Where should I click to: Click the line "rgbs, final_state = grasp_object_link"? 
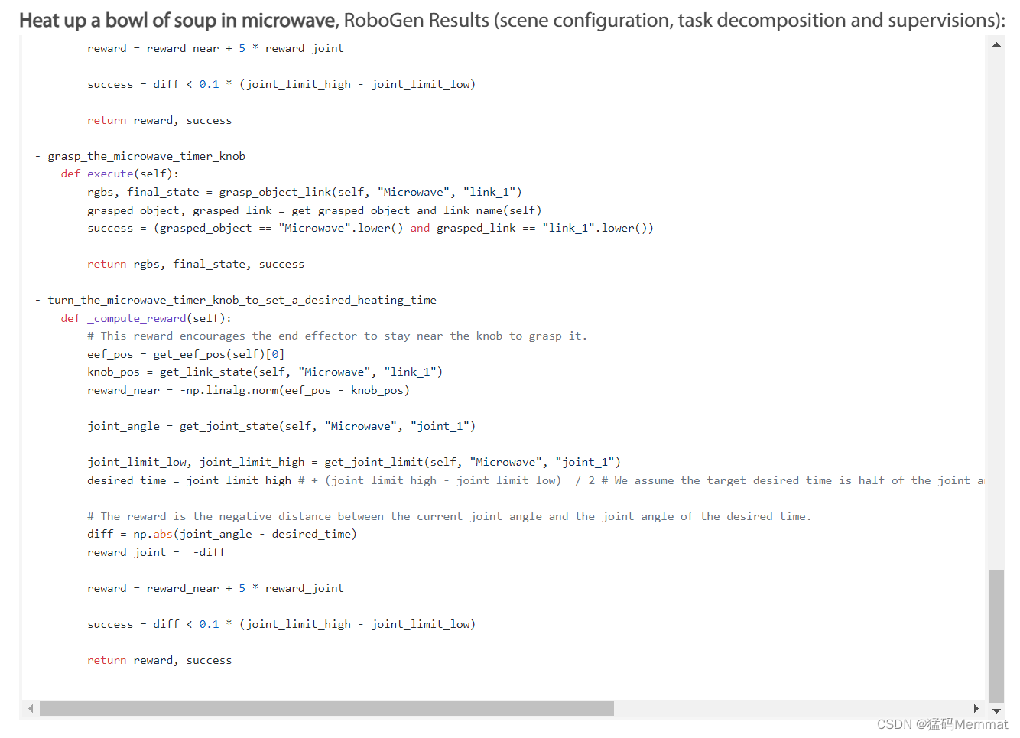(304, 192)
